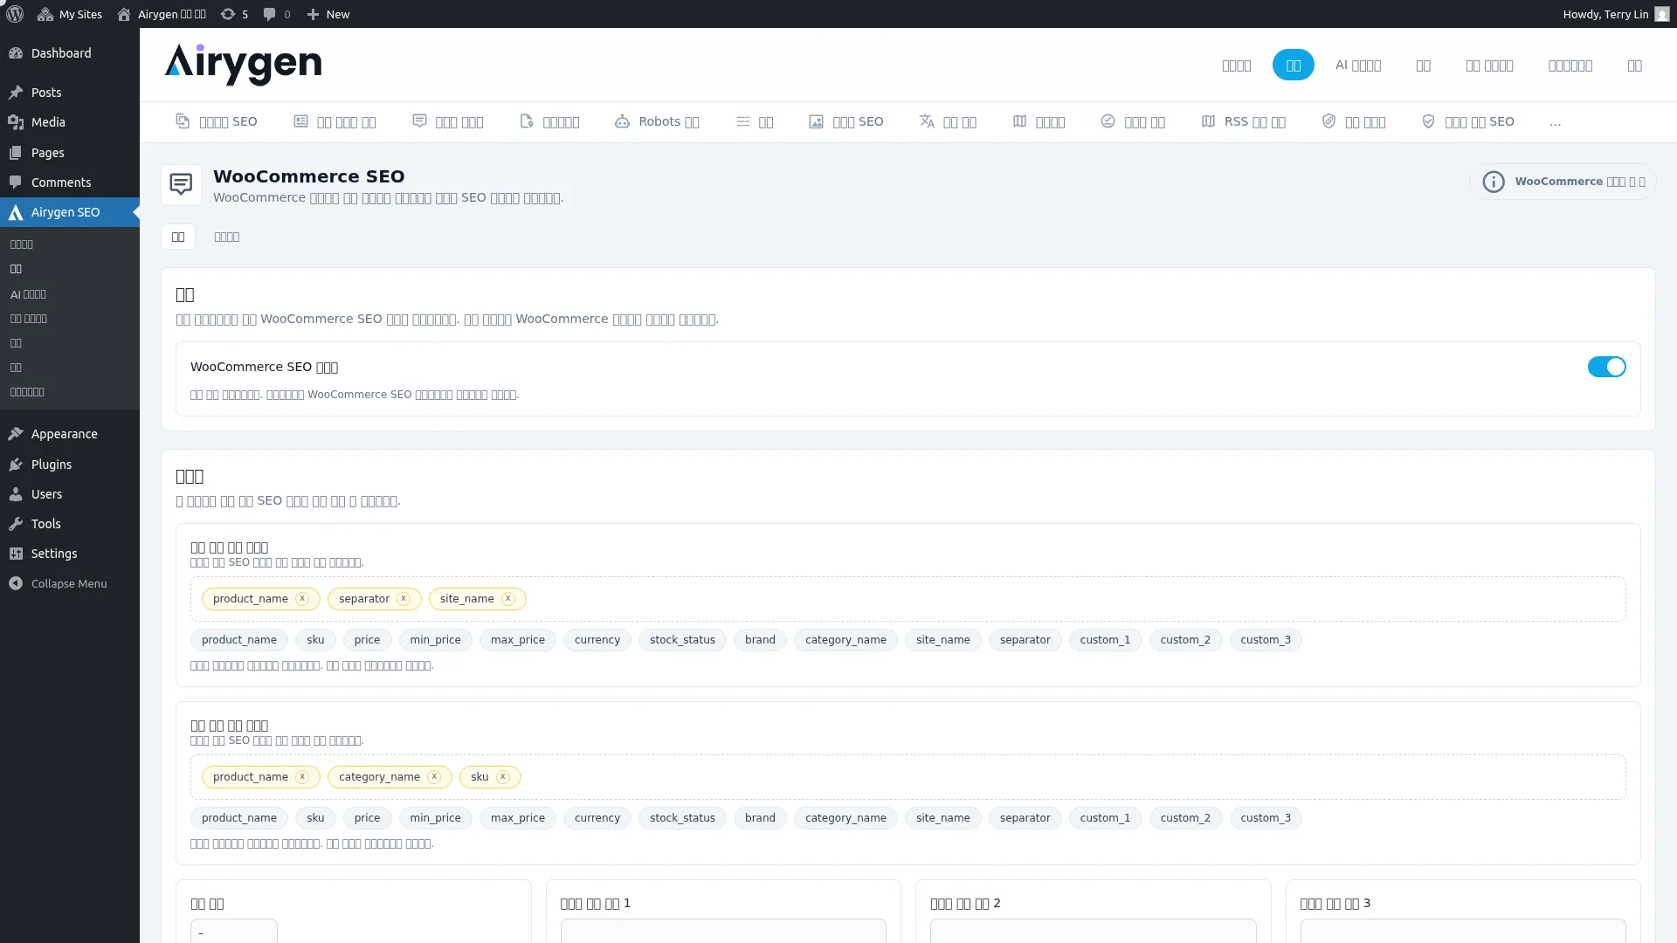The height and width of the screenshot is (943, 1677).
Task: Open the image SEO tab with picture icon
Action: point(845,121)
